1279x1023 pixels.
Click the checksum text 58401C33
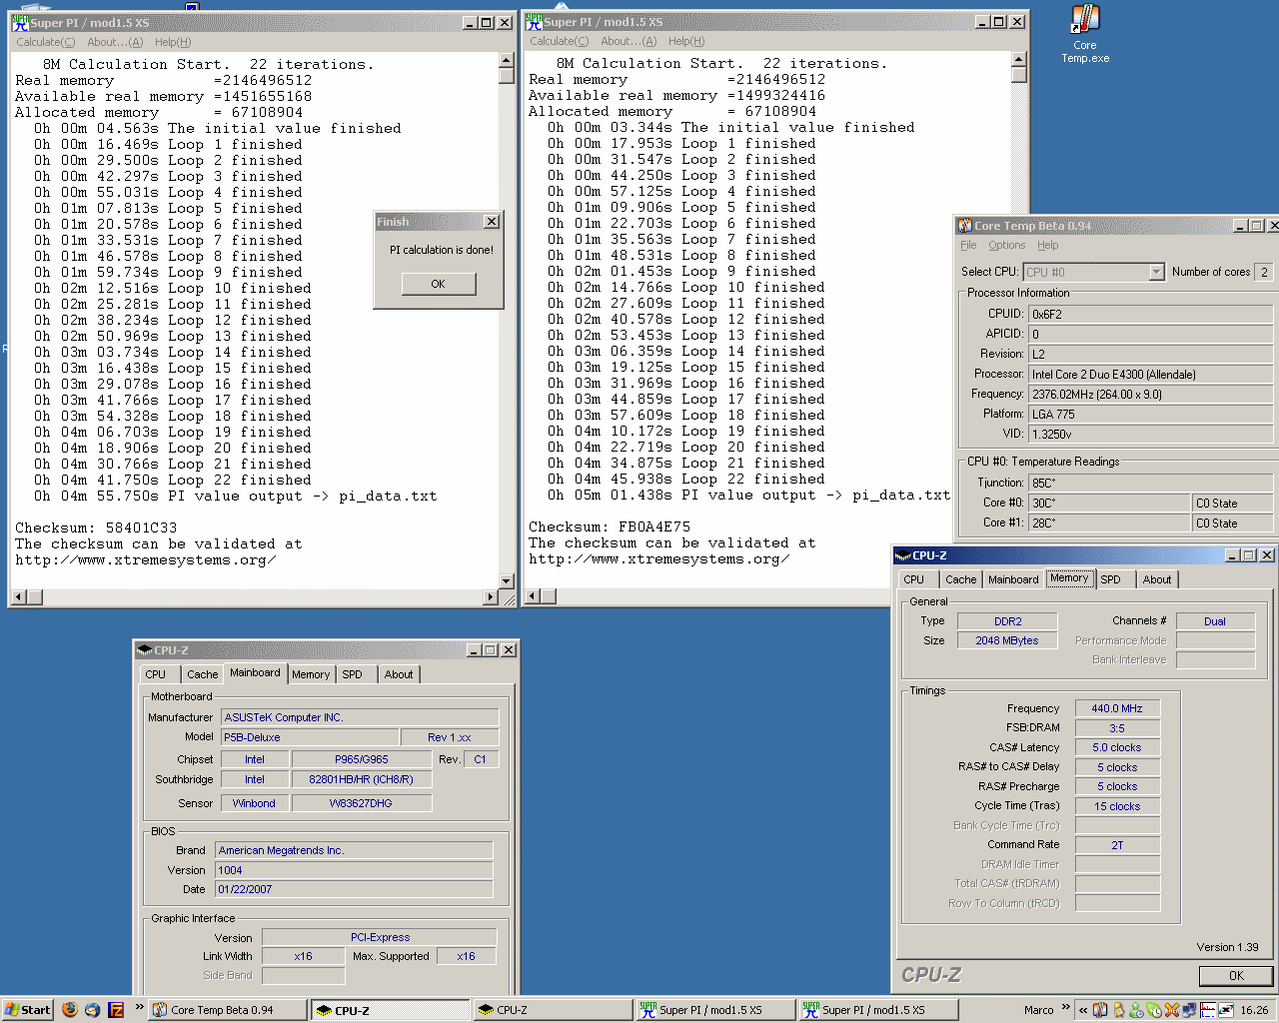click(x=141, y=527)
